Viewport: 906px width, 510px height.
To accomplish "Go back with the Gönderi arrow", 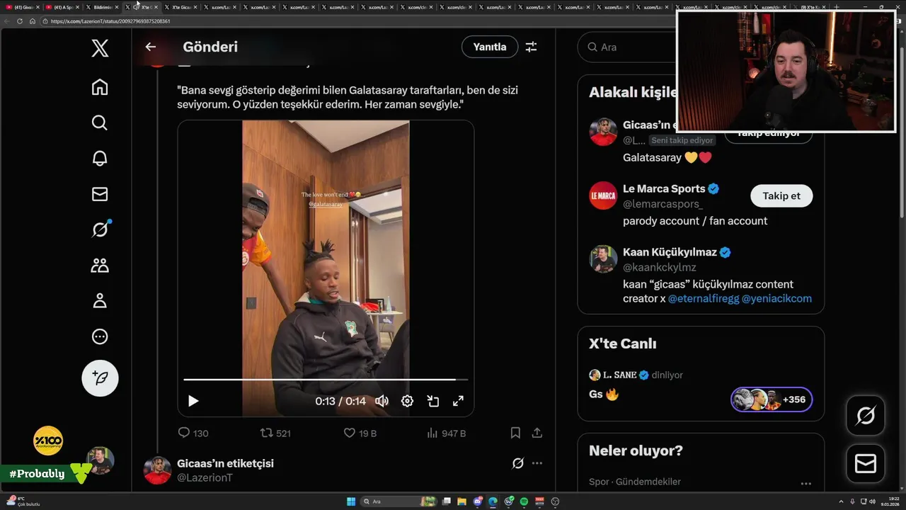I will point(150,47).
